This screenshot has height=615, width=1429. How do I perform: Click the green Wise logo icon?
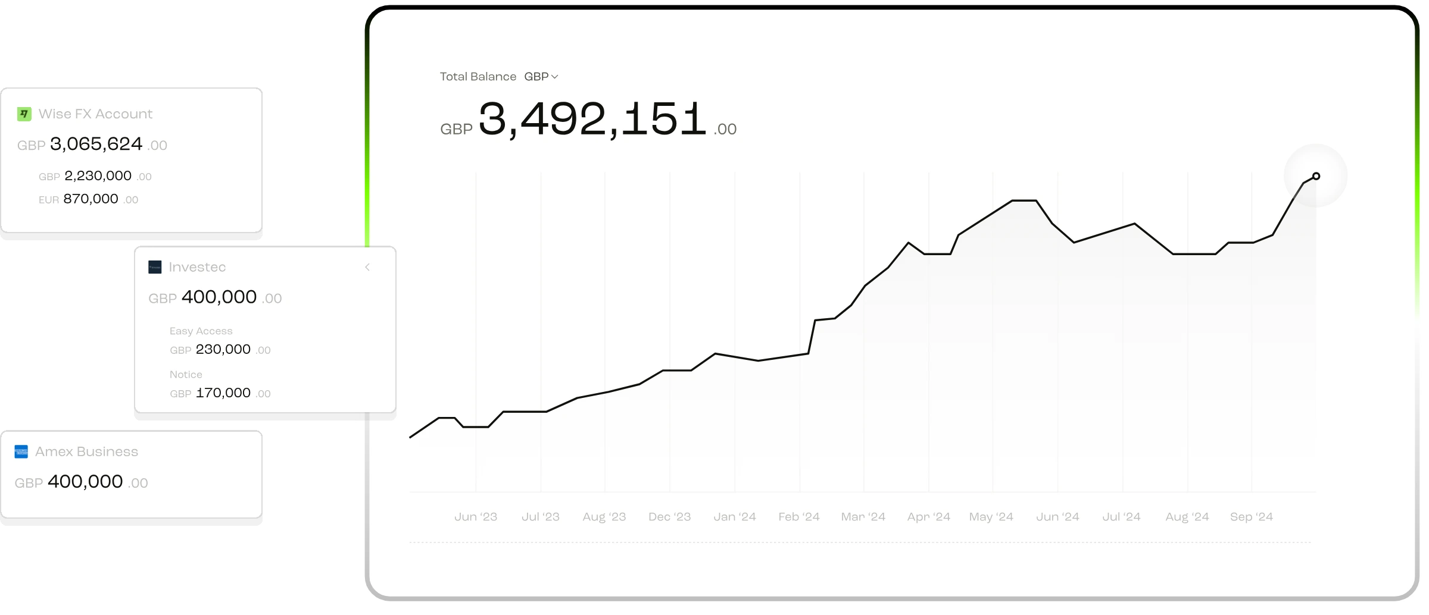click(24, 114)
